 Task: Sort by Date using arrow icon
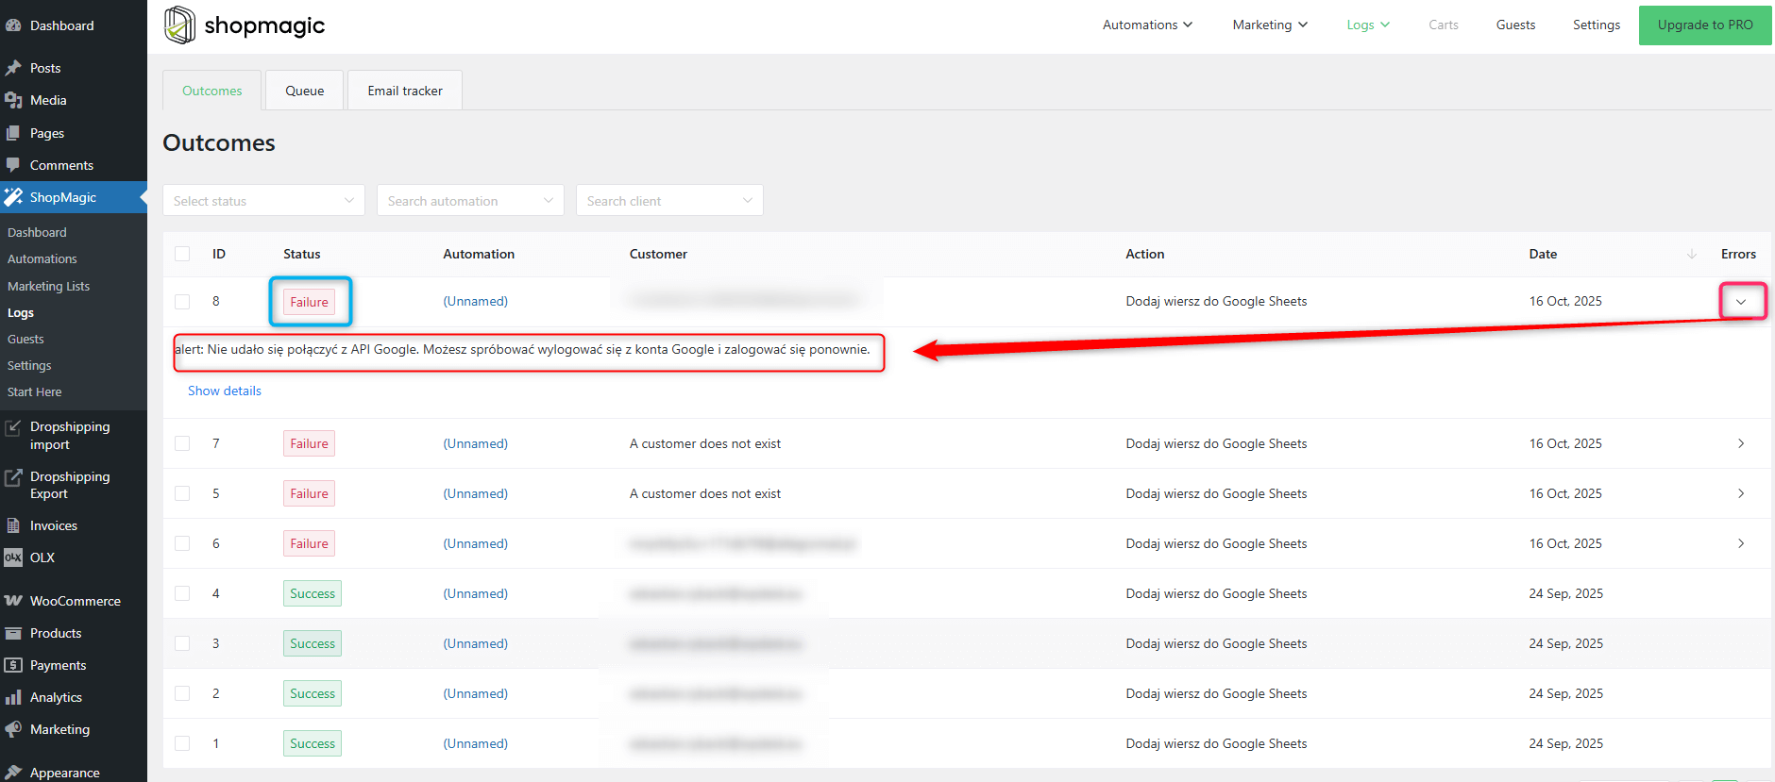[x=1691, y=254]
